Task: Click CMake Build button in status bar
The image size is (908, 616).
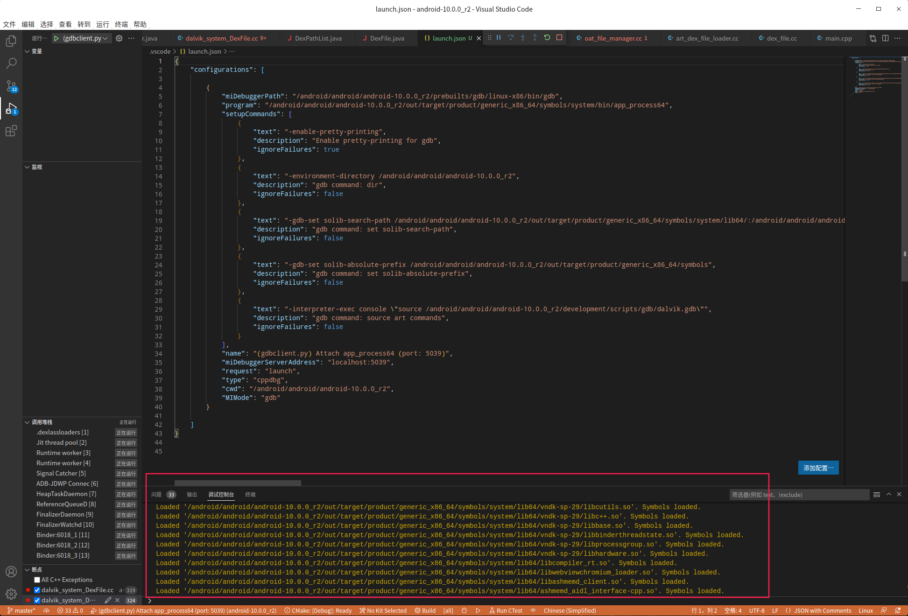Action: pyautogui.click(x=425, y=610)
